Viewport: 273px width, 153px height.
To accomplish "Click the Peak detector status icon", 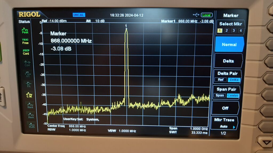I will tap(25, 31).
